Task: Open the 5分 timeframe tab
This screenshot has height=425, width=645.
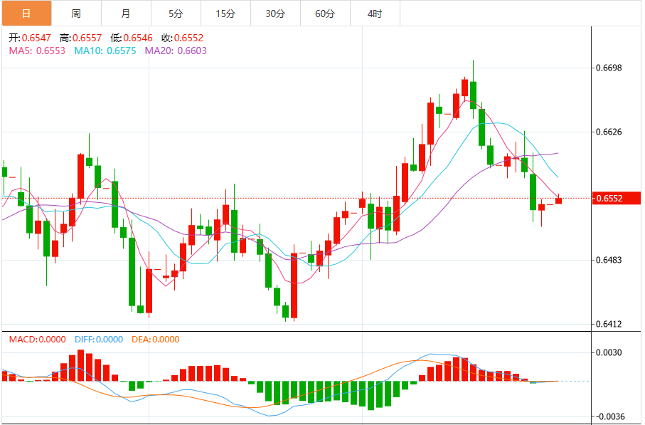Action: pos(176,14)
